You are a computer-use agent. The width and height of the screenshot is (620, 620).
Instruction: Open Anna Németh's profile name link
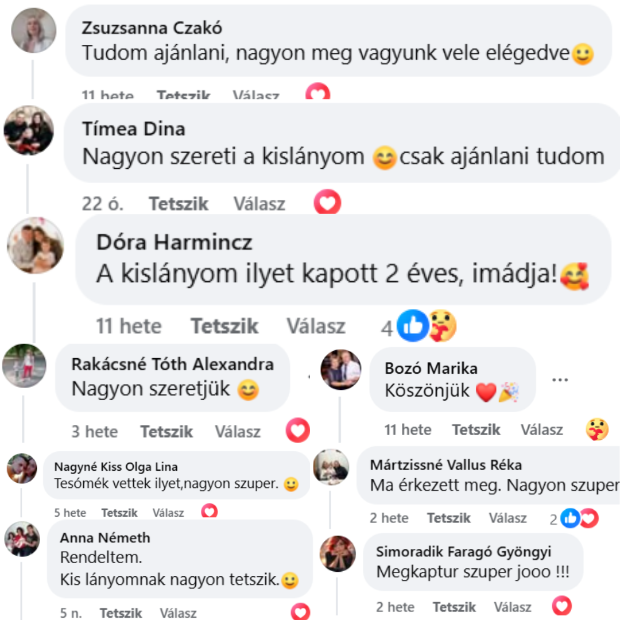pyautogui.click(x=105, y=538)
